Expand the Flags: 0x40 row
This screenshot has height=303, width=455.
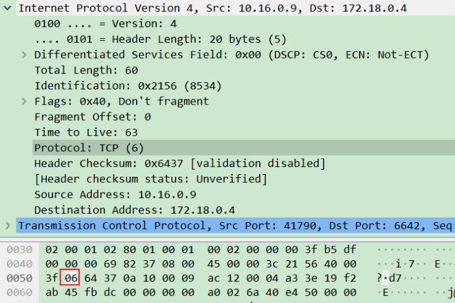coord(24,101)
